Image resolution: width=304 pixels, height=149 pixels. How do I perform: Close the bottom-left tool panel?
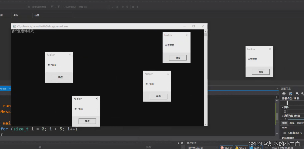tap(182, 143)
